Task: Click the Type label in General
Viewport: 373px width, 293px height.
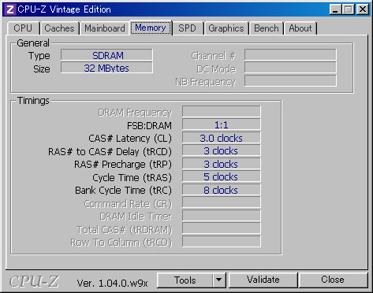Action: (39, 56)
